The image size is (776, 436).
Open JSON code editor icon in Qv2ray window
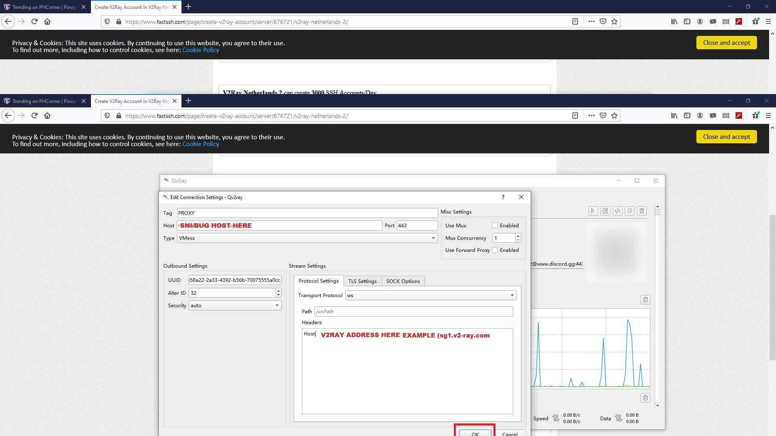(x=618, y=211)
